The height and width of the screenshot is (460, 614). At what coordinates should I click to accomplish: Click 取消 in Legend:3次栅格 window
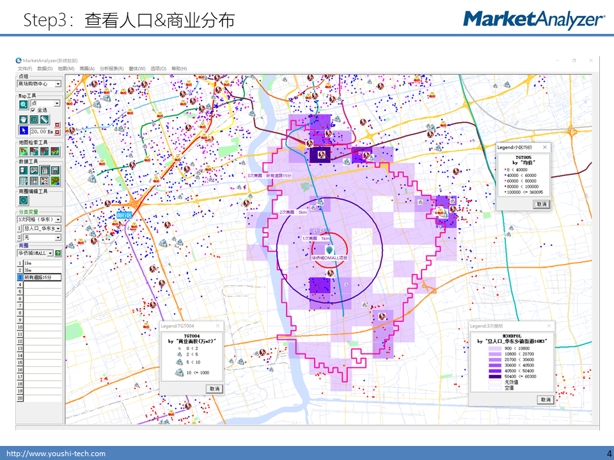click(x=546, y=399)
